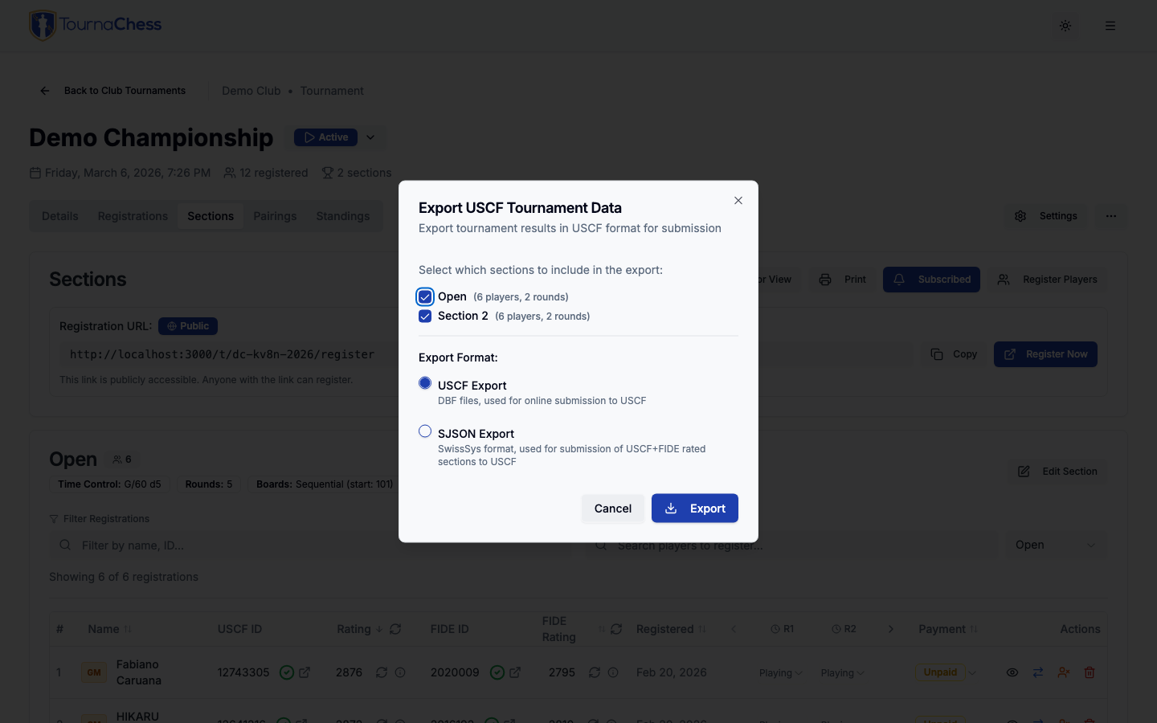The height and width of the screenshot is (723, 1157).
Task: Open tournament more options (three dots)
Action: (1111, 216)
